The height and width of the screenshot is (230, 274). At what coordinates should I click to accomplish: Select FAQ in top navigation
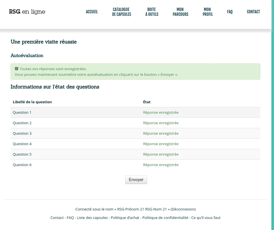pyautogui.click(x=230, y=12)
